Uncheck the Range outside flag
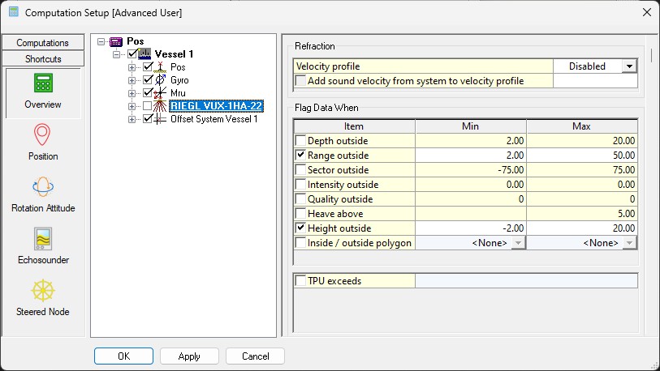The height and width of the screenshot is (371, 660). pos(301,156)
